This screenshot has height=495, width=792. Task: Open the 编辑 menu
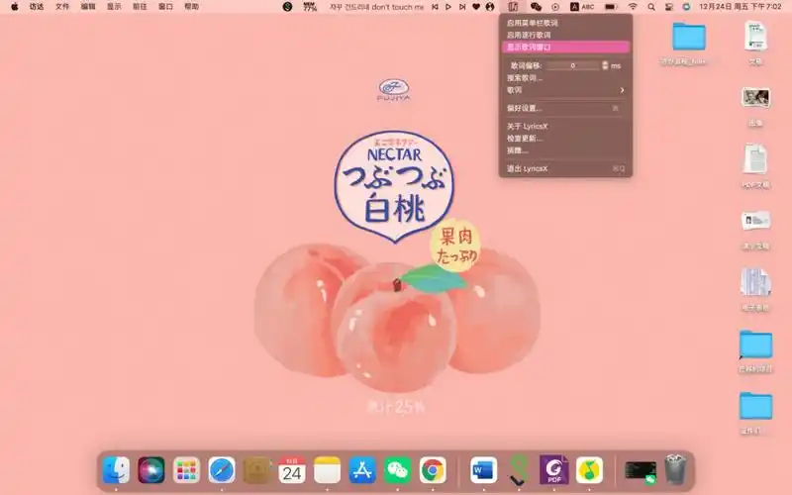[88, 7]
